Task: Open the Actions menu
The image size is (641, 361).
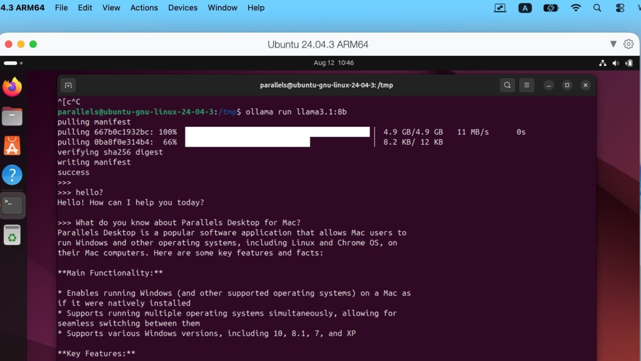Action: (x=144, y=8)
